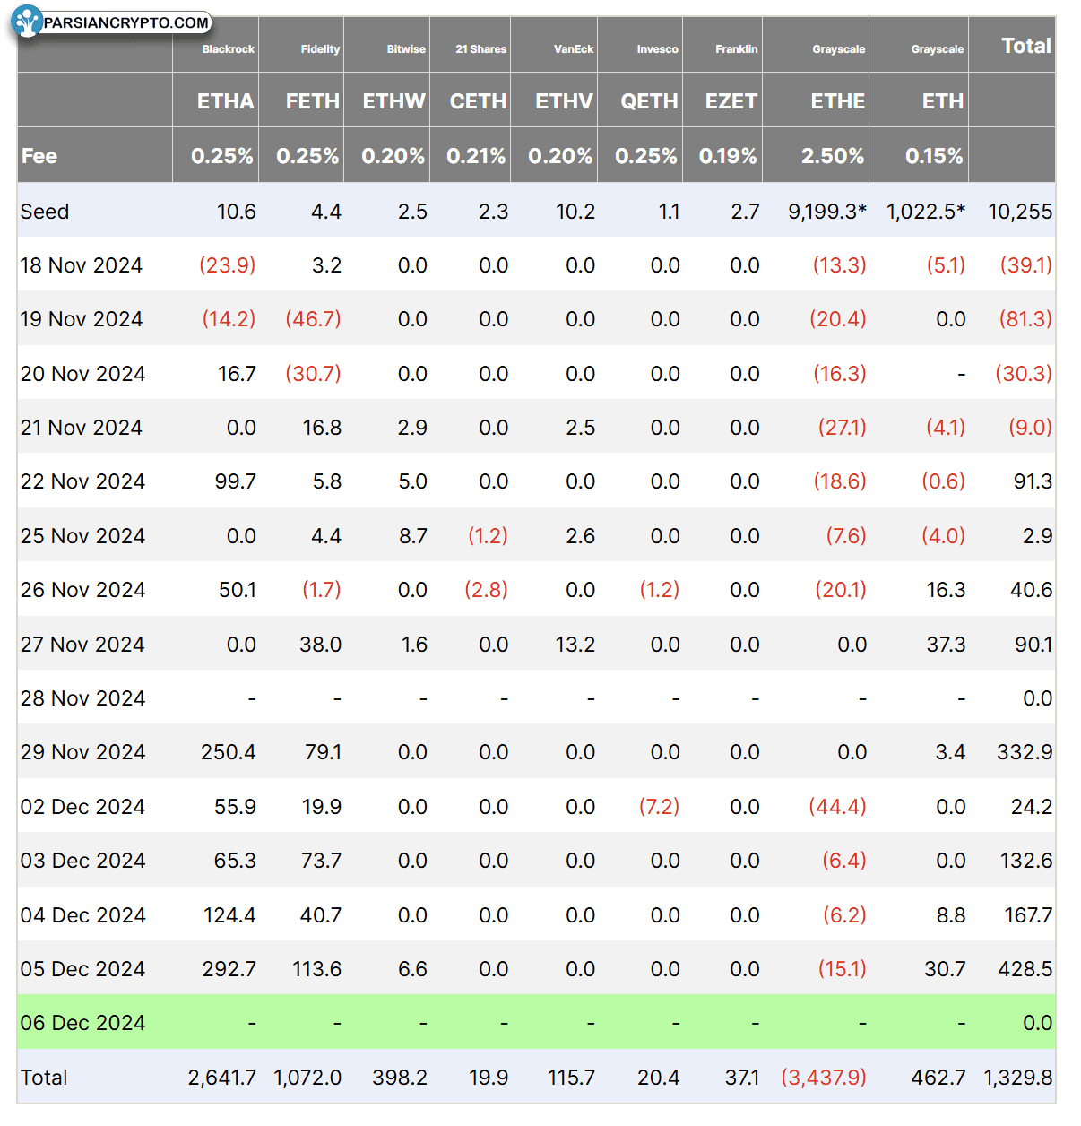This screenshot has width=1081, height=1126.
Task: Select the 91.3 total value
Action: (x=1033, y=481)
